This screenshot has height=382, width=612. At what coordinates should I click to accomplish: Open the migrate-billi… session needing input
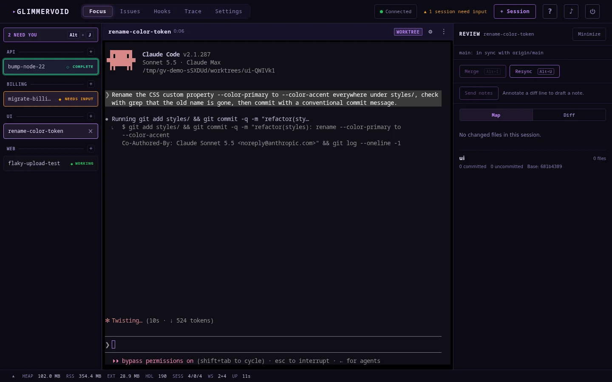[51, 99]
